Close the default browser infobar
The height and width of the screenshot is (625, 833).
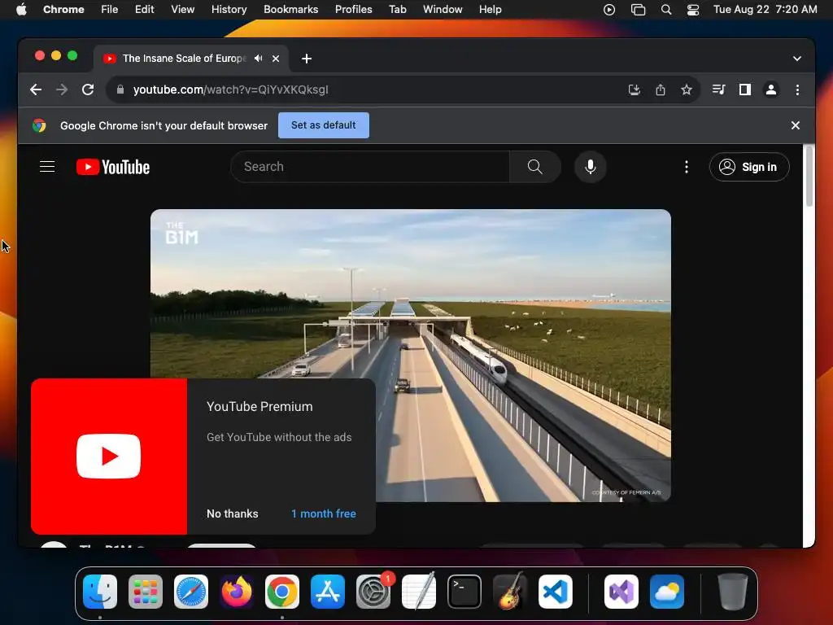coord(796,125)
